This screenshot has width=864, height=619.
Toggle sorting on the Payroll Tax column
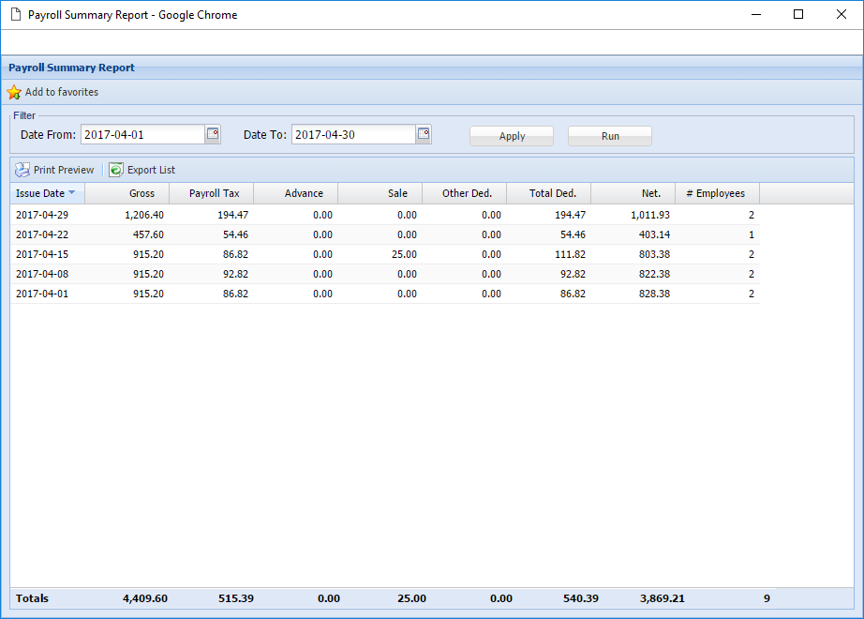[x=211, y=192]
